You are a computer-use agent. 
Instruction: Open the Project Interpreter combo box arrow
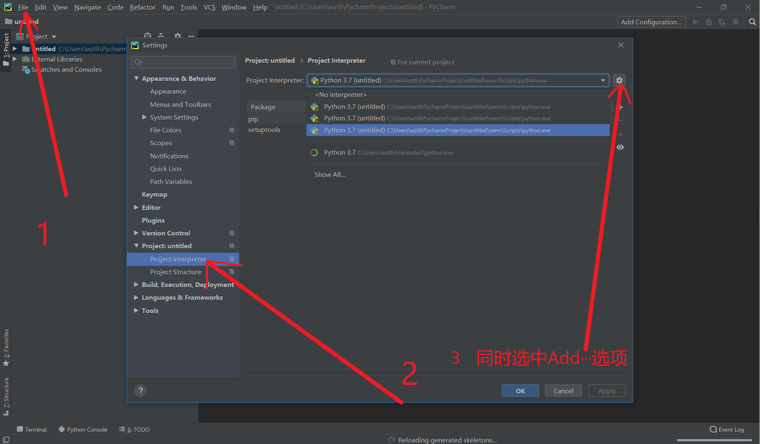pyautogui.click(x=603, y=80)
